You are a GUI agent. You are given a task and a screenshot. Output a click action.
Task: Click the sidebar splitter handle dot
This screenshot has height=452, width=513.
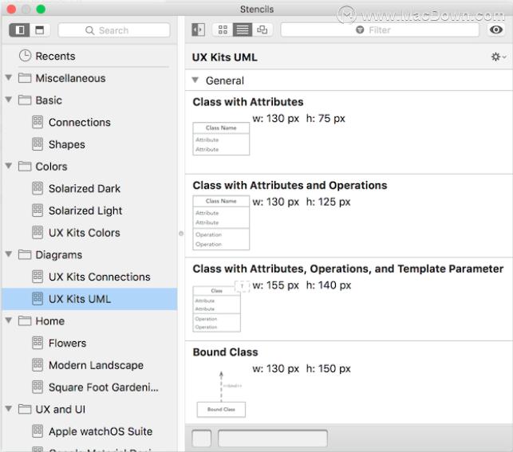tap(181, 234)
